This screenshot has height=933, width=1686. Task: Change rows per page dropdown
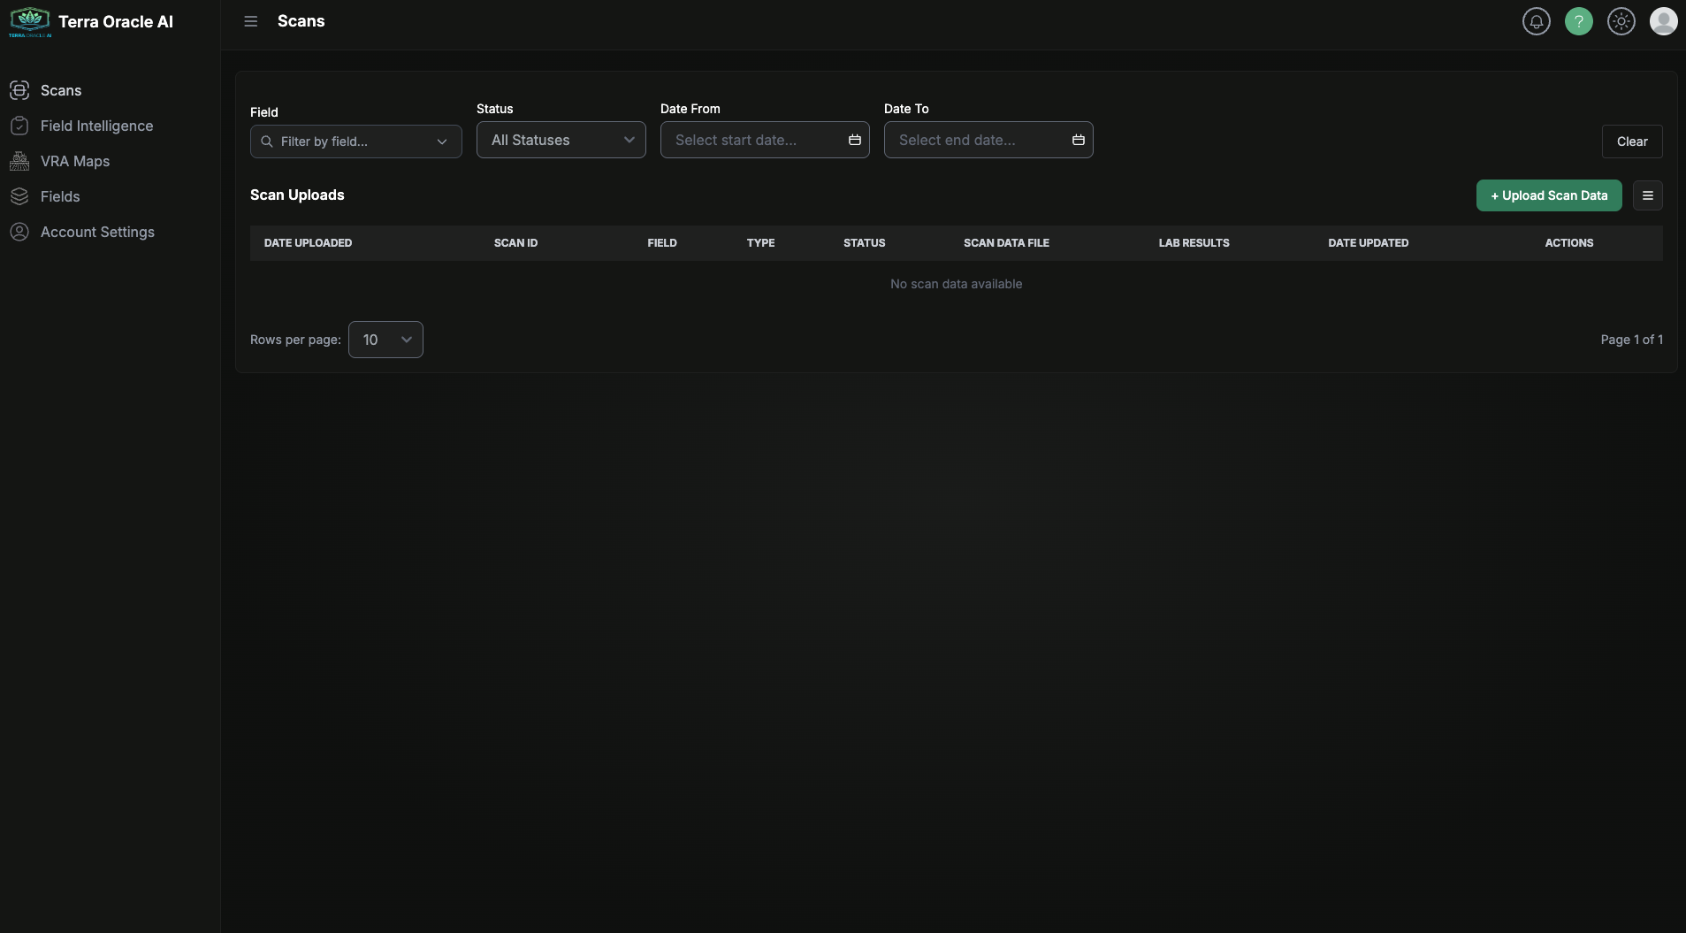385,340
